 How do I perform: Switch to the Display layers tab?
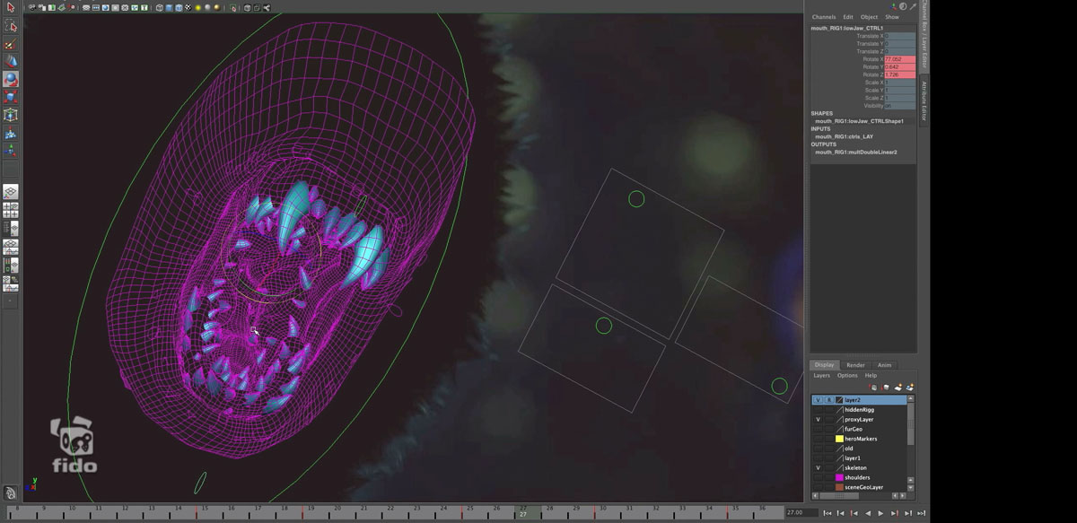(x=825, y=365)
